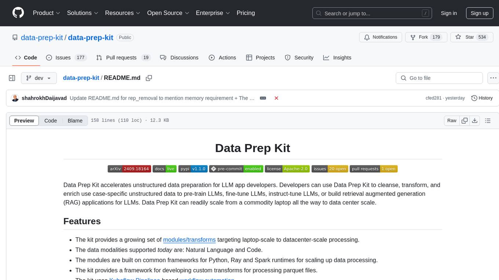
Task: Expand the Resources menu
Action: 123,13
